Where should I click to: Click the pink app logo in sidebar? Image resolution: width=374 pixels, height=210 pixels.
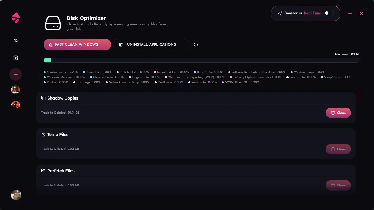point(16,18)
